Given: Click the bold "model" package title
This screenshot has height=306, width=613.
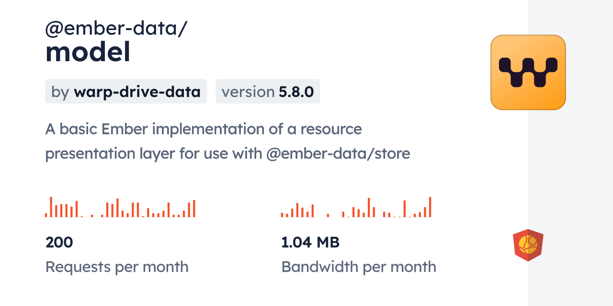Looking at the screenshot, I should pyautogui.click(x=88, y=53).
